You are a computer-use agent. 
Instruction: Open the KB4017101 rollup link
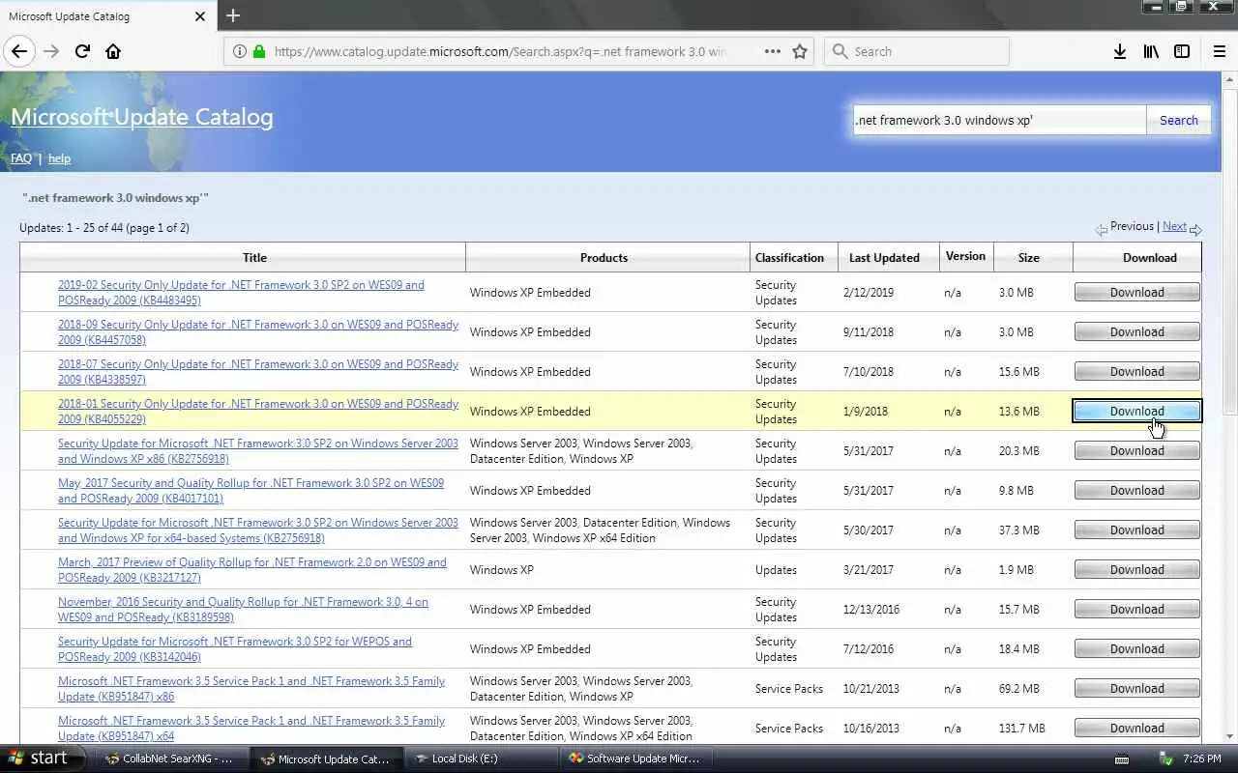pos(251,491)
